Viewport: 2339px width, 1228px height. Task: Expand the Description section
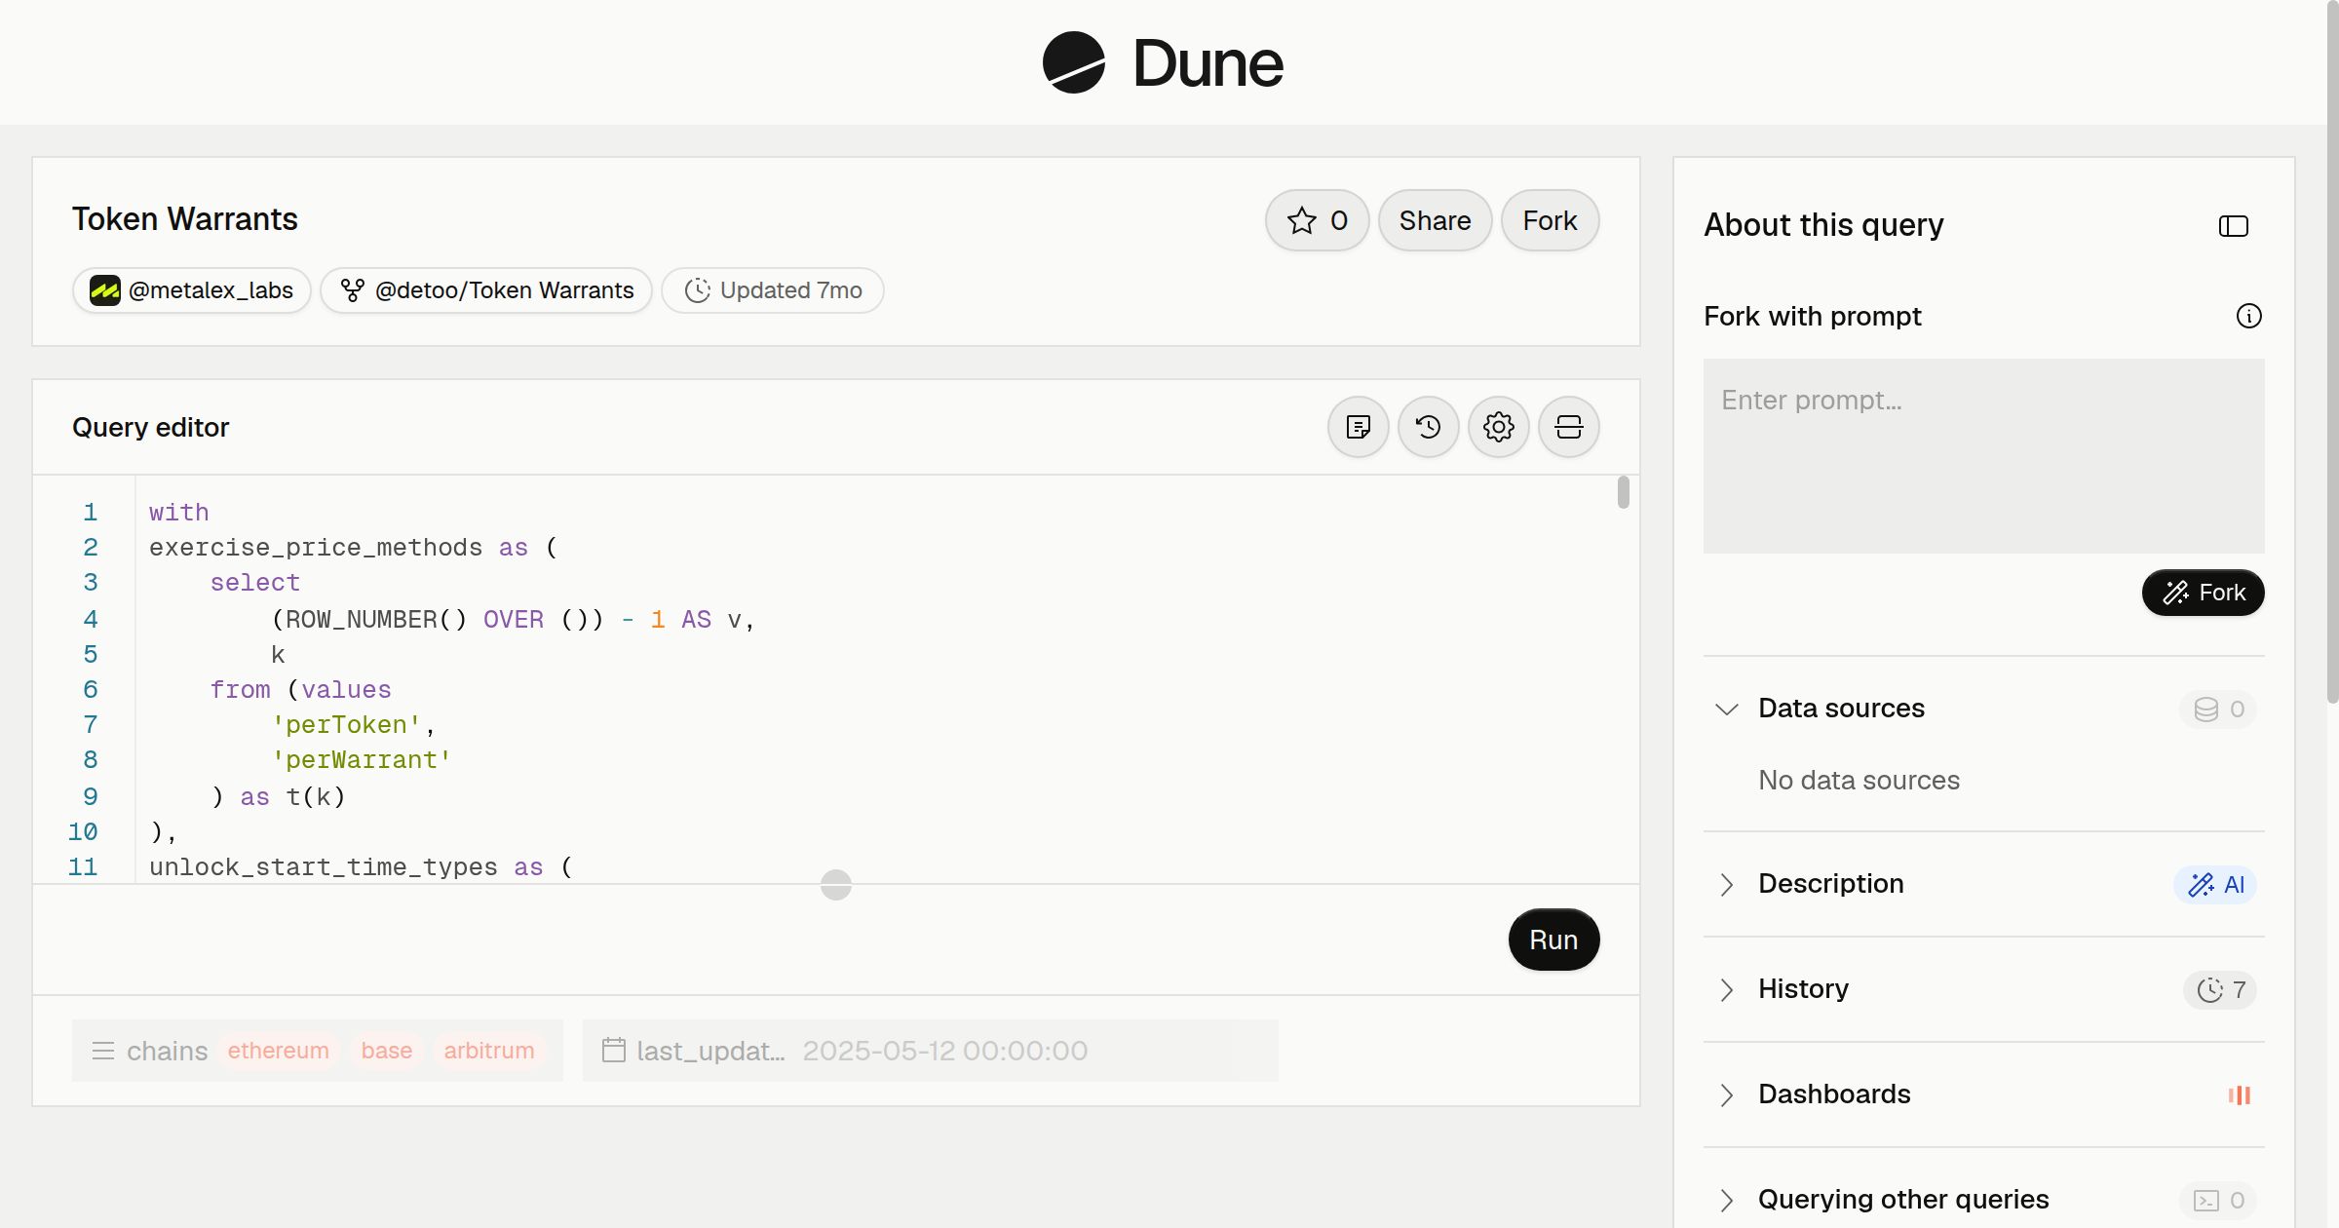pyautogui.click(x=1726, y=884)
